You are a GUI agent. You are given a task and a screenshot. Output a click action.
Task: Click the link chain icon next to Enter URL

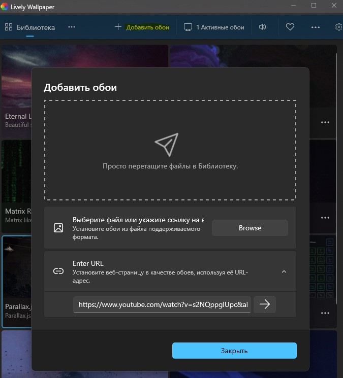58,271
